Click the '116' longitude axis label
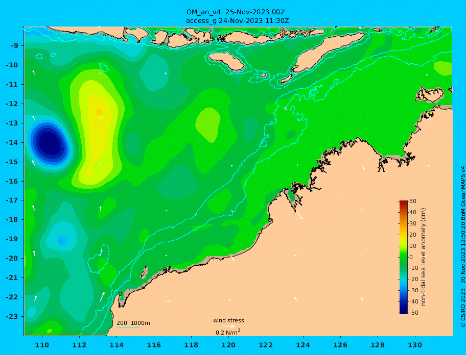 154,345
